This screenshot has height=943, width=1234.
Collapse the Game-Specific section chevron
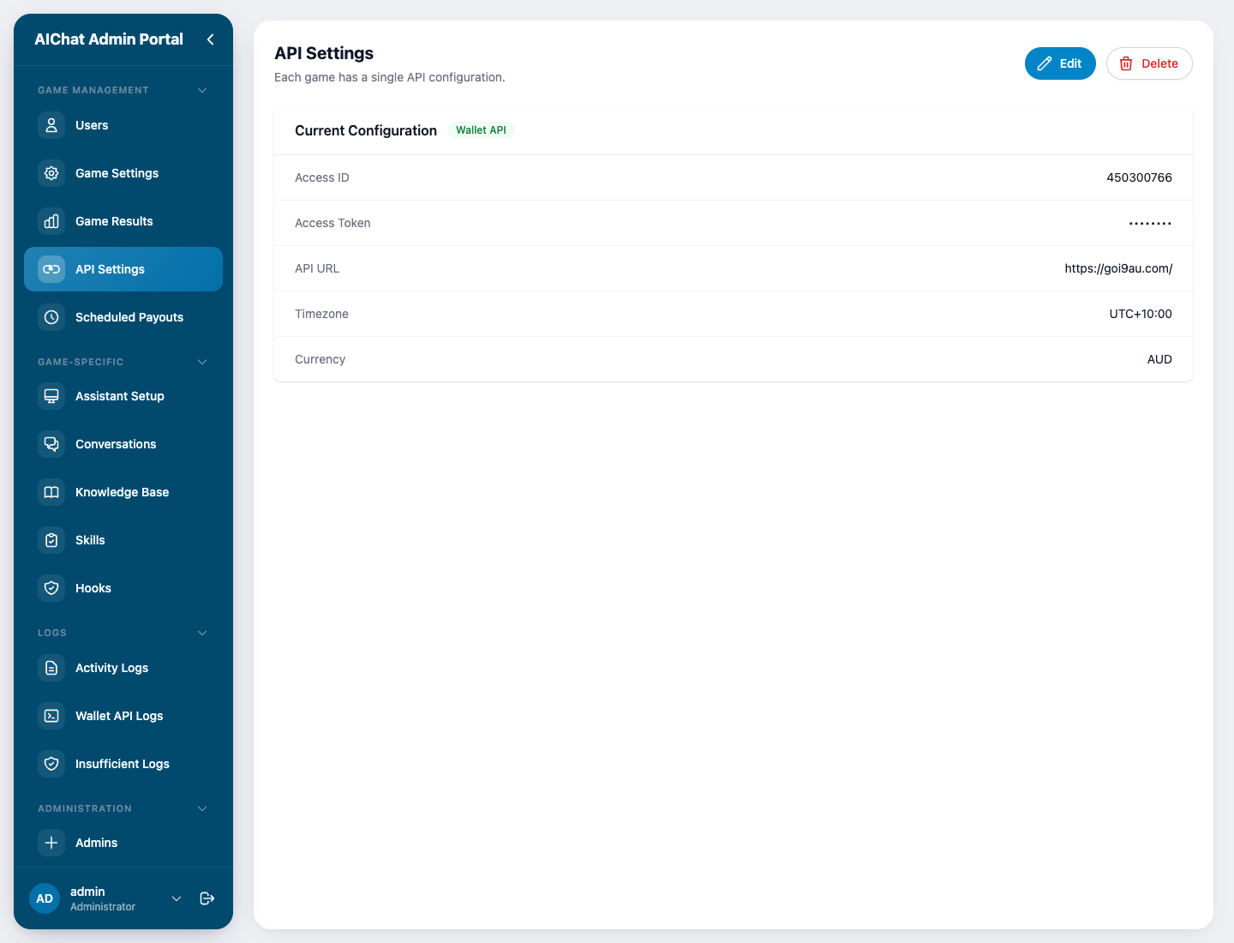(202, 362)
